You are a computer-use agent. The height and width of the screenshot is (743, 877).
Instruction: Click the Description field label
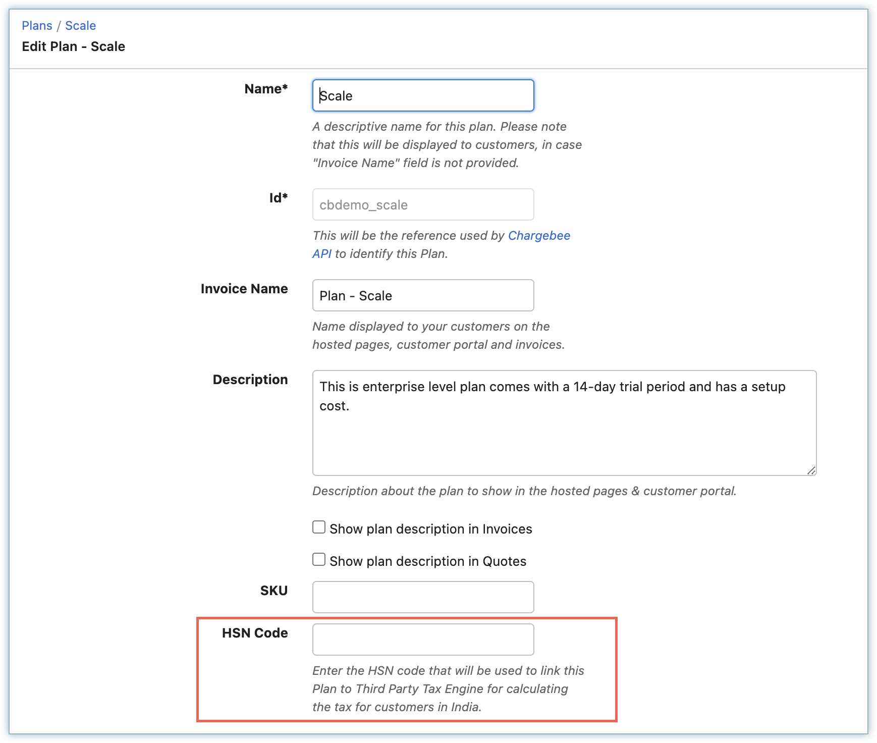pyautogui.click(x=250, y=380)
